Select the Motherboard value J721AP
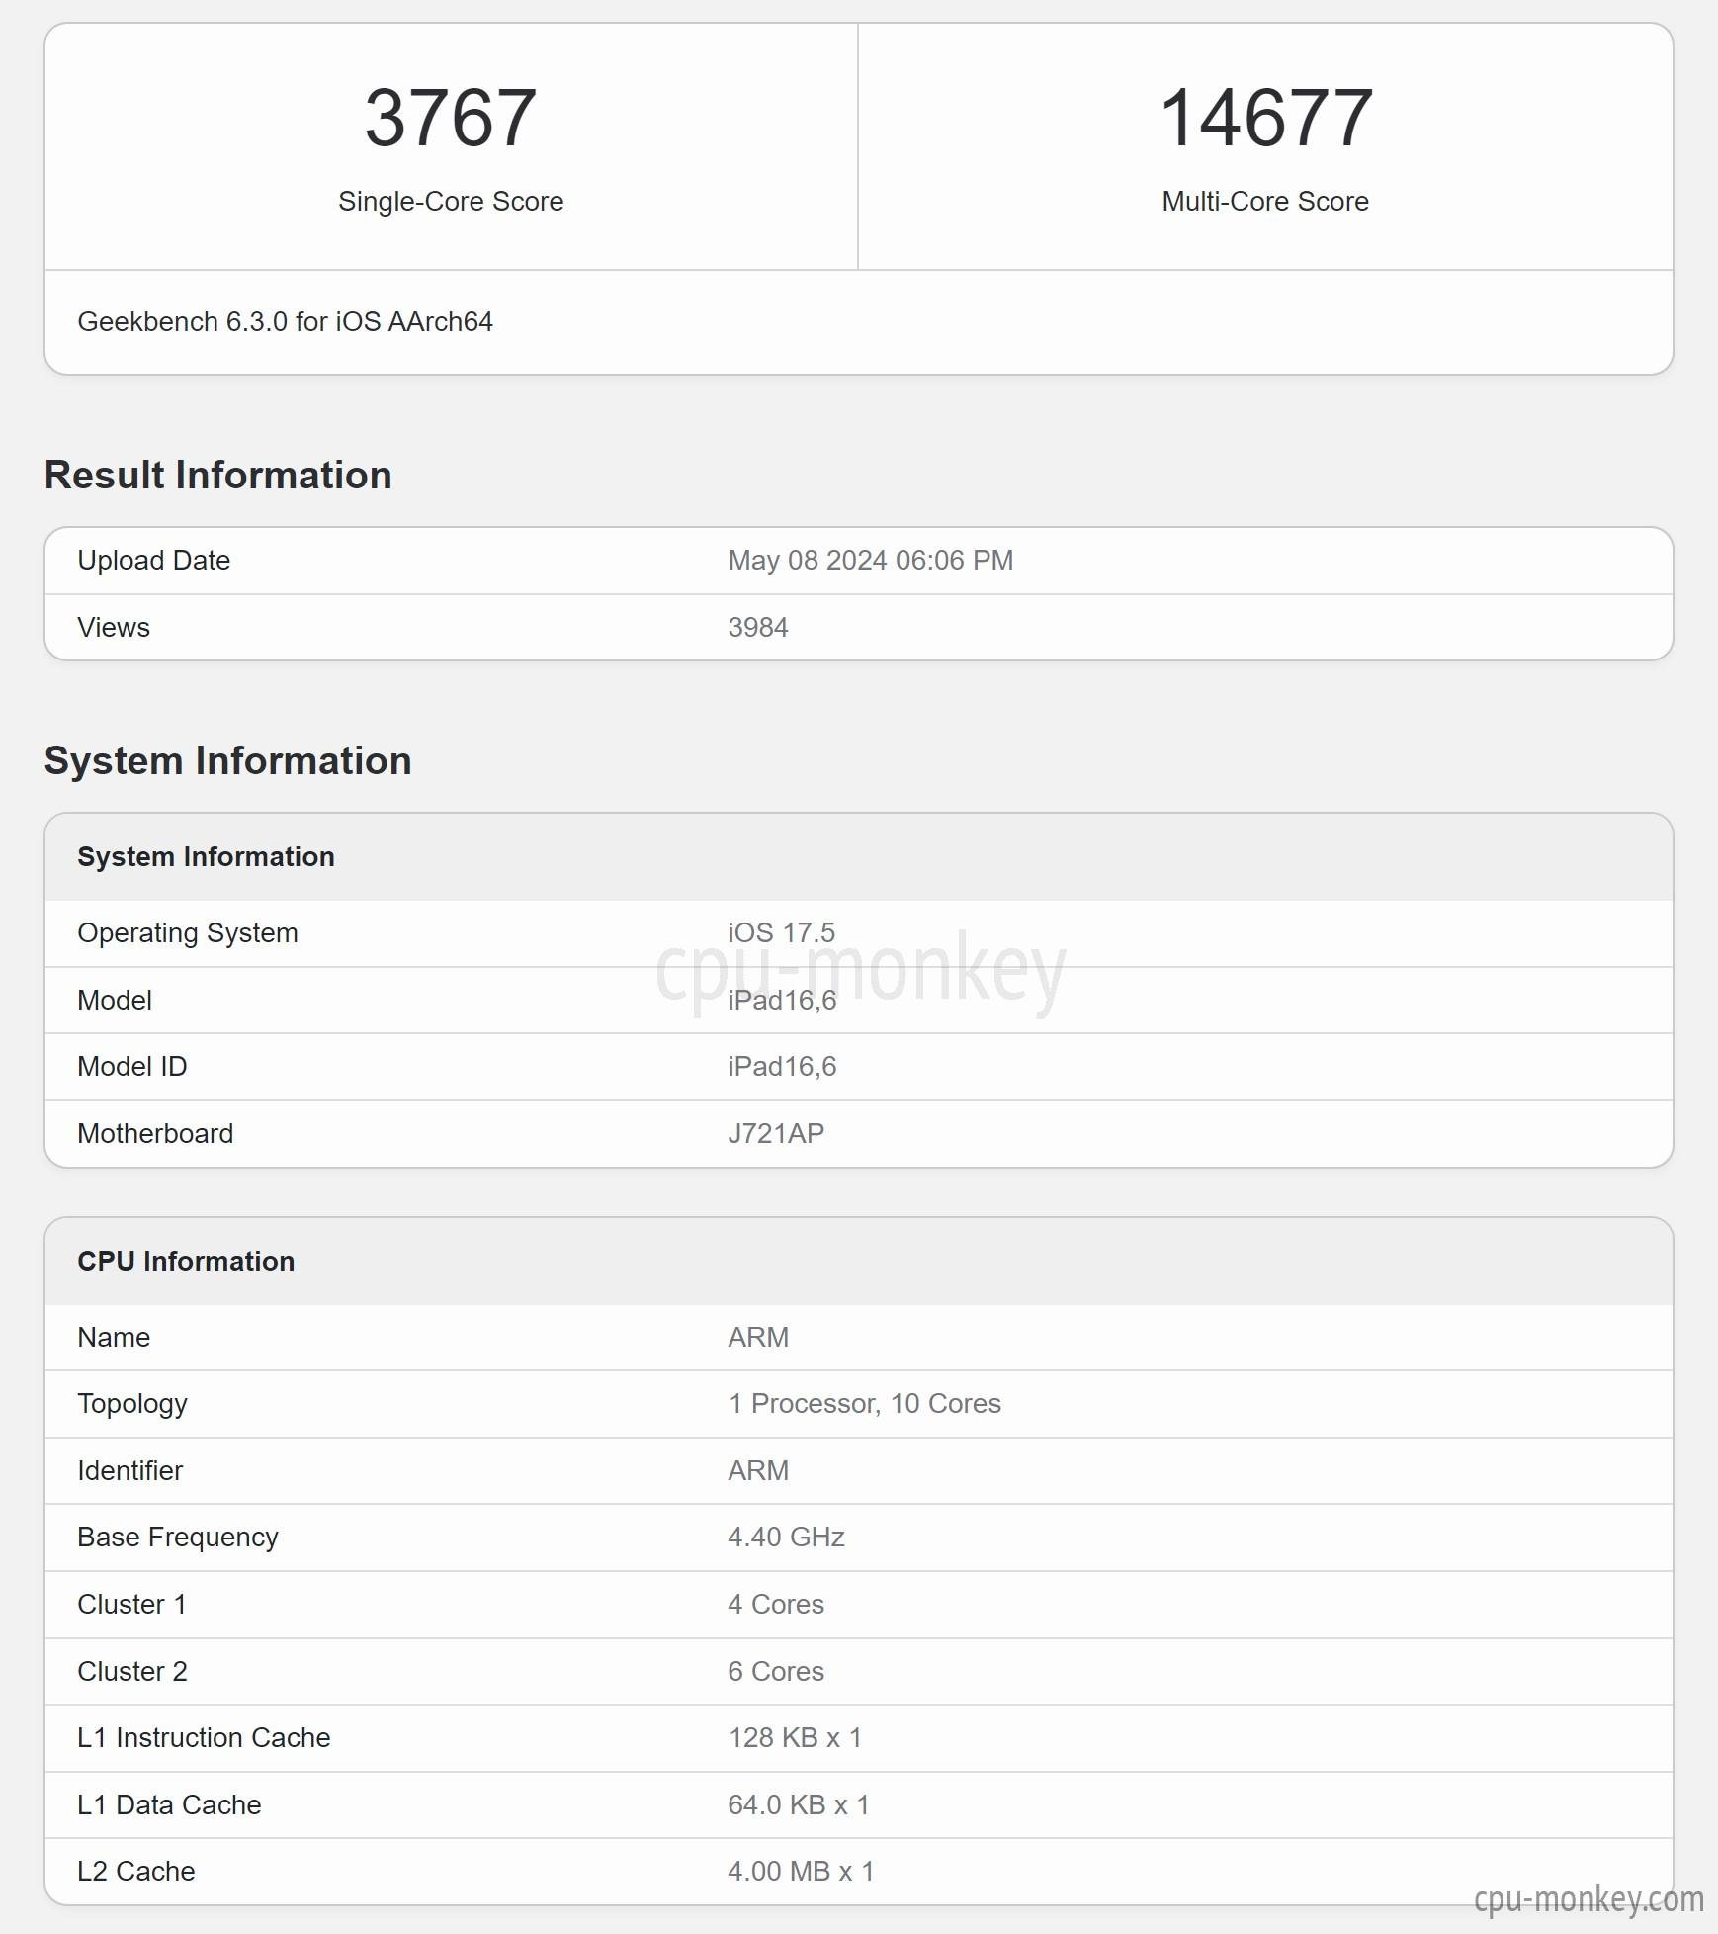 tap(776, 1133)
